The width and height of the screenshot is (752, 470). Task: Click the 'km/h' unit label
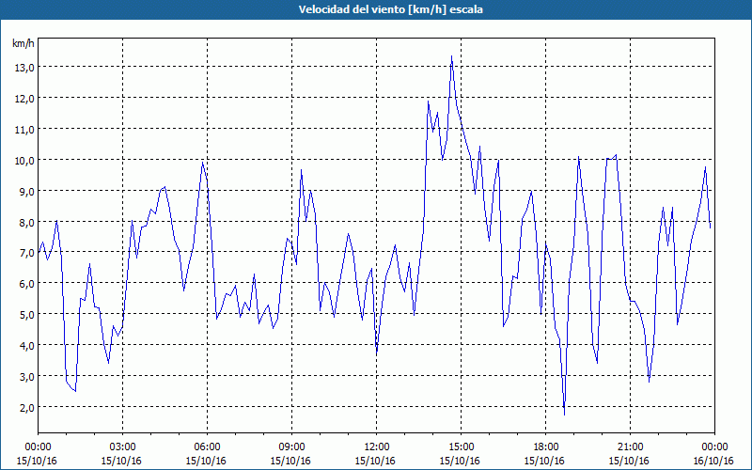click(23, 43)
